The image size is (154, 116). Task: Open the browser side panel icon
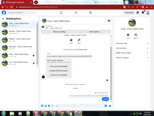(143, 7)
